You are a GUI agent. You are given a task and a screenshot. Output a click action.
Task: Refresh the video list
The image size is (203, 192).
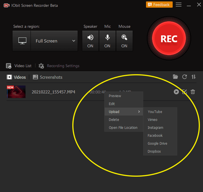(185, 77)
